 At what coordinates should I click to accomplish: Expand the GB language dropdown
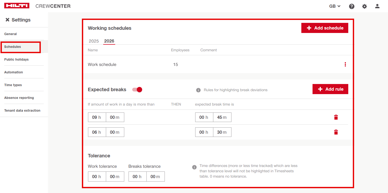tap(335, 6)
